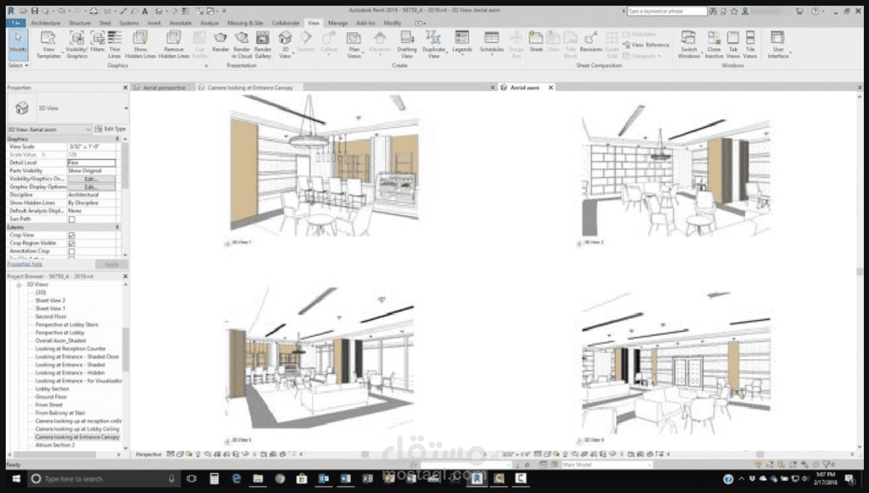The width and height of the screenshot is (869, 493).
Task: Uncheck Crop Region Visible checkbox
Action: [x=72, y=243]
